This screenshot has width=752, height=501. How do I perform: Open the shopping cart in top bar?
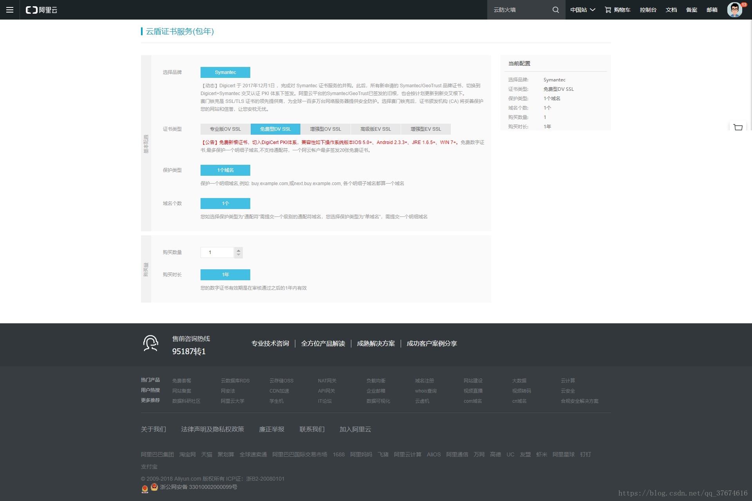617,10
